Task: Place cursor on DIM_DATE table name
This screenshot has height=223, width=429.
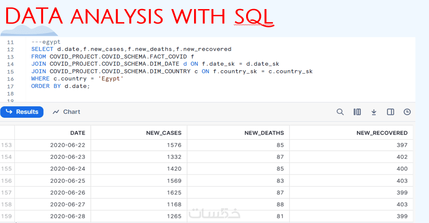Action: pyautogui.click(x=164, y=64)
